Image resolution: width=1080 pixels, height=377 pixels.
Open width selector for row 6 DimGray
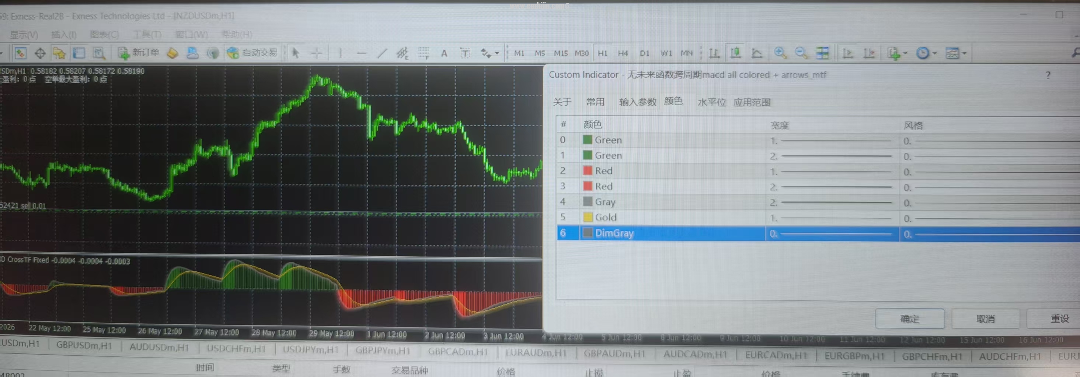pos(832,234)
